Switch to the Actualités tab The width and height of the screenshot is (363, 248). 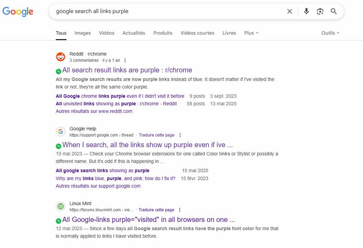[x=134, y=33]
